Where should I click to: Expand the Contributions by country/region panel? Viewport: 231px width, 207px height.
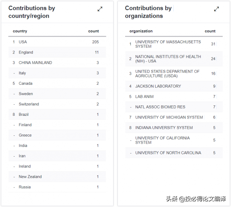point(100,9)
